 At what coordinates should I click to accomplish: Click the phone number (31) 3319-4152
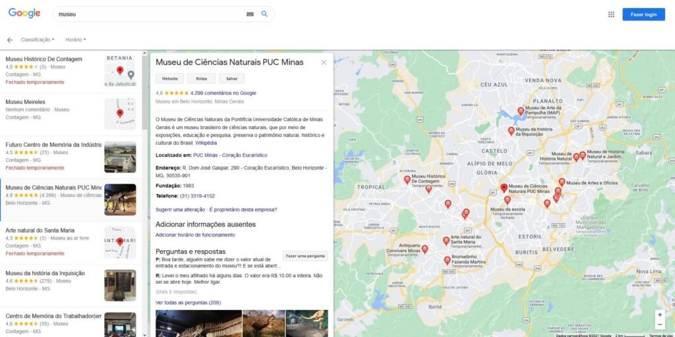(x=197, y=196)
